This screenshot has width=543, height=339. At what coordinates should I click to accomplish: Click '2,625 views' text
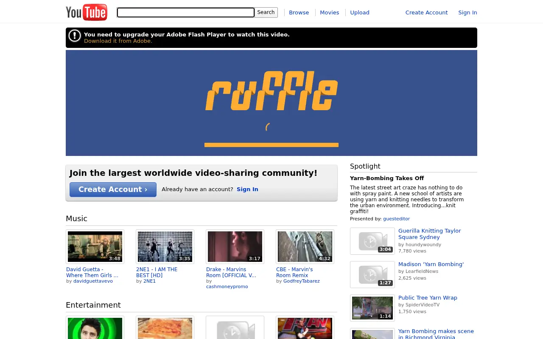[412, 278]
